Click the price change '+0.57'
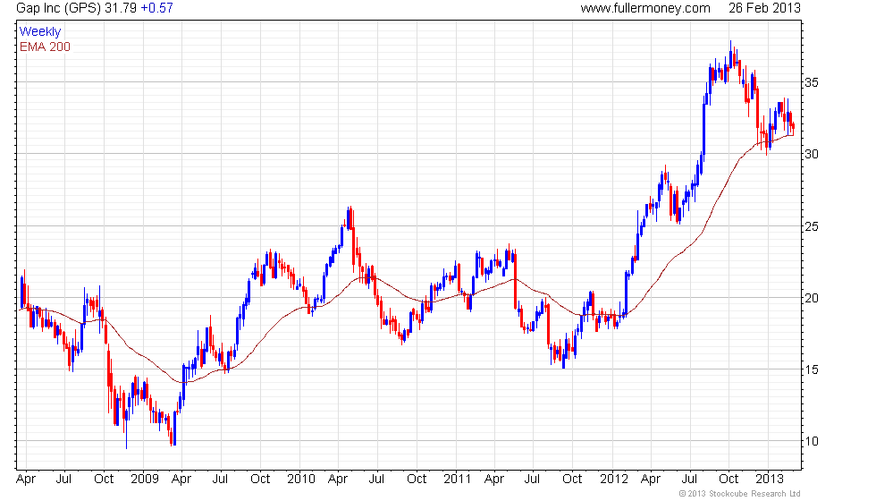876x501 pixels. 156,8
